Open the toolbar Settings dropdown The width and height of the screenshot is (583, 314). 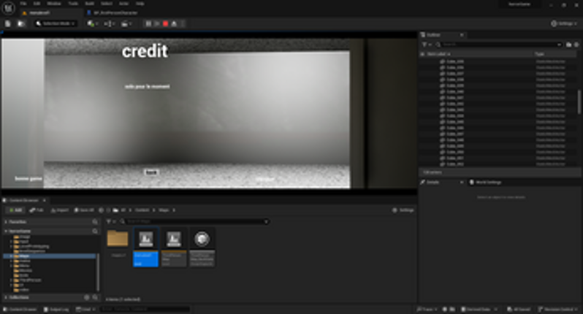point(564,23)
